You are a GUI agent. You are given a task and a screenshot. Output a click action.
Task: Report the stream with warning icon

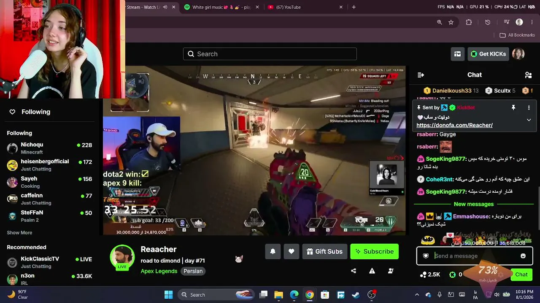(x=372, y=271)
